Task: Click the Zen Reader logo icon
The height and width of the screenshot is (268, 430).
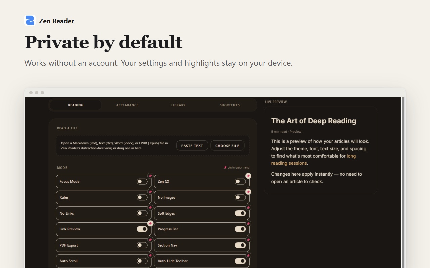Action: coord(30,20)
